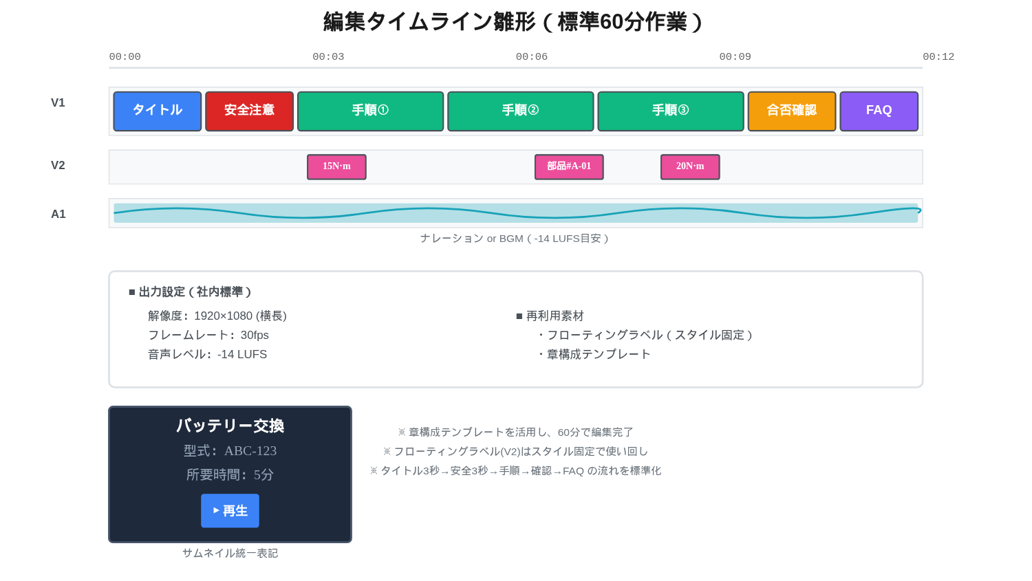Viewport: 1032px width, 581px height.
Task: Jump to 00:06 on the ruler
Action: click(x=532, y=57)
